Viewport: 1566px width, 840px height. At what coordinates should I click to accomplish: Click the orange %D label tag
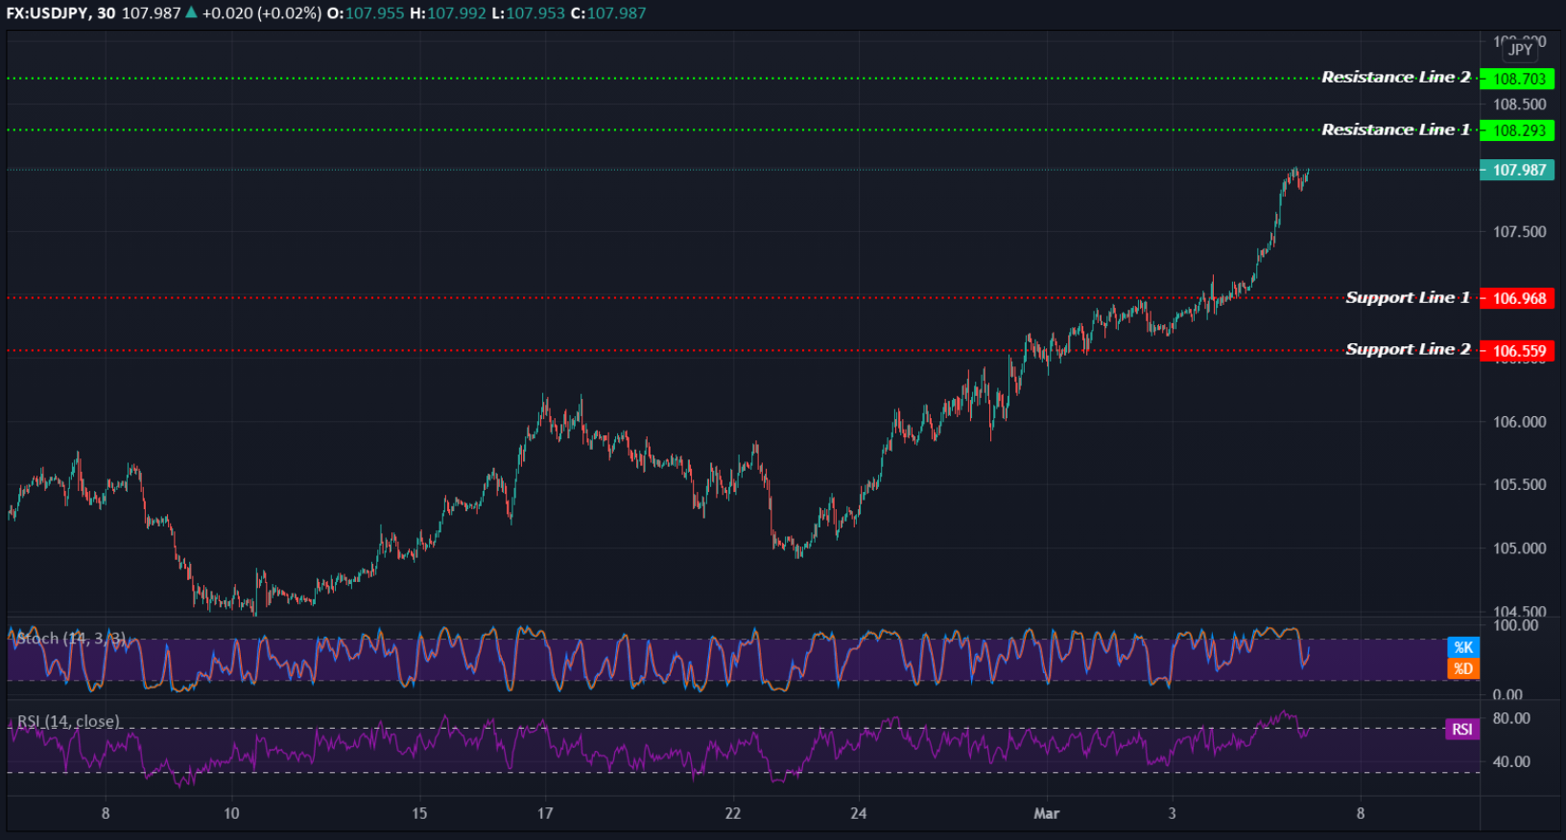click(1463, 668)
